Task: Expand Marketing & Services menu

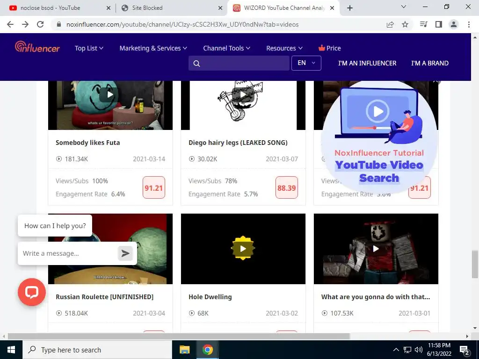Action: click(x=153, y=48)
